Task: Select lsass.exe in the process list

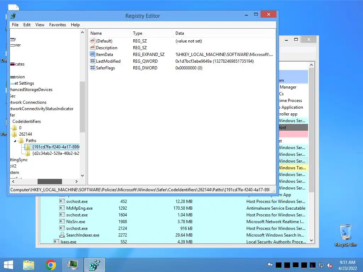Action: click(68, 242)
